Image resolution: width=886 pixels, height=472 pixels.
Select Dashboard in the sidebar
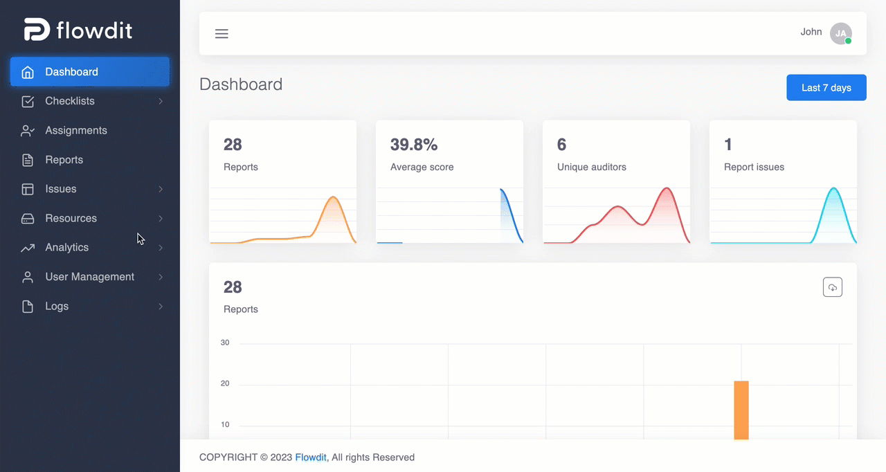(90, 72)
